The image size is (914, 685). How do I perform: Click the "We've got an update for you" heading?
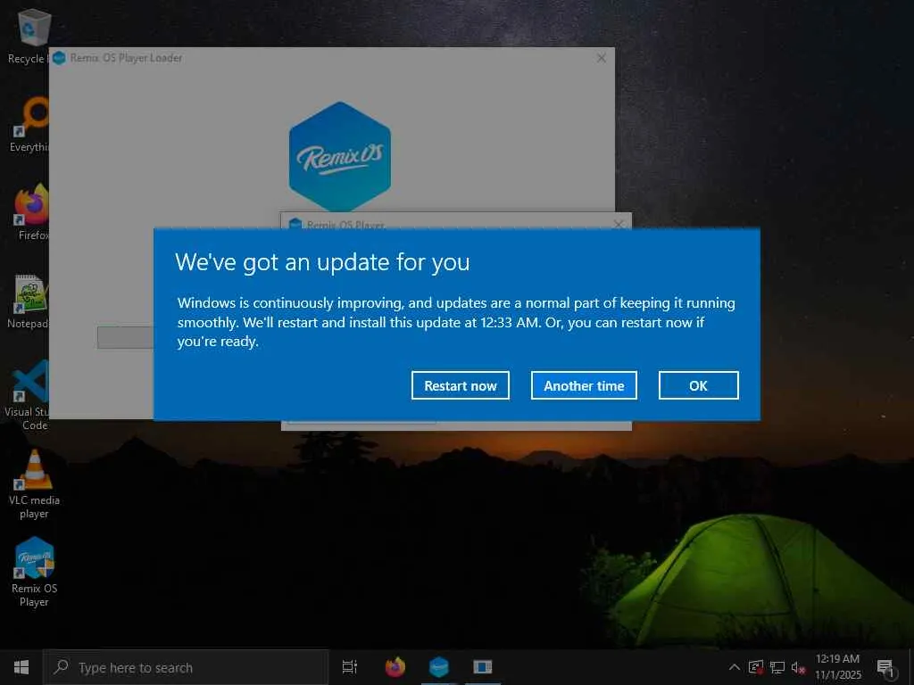tap(322, 262)
